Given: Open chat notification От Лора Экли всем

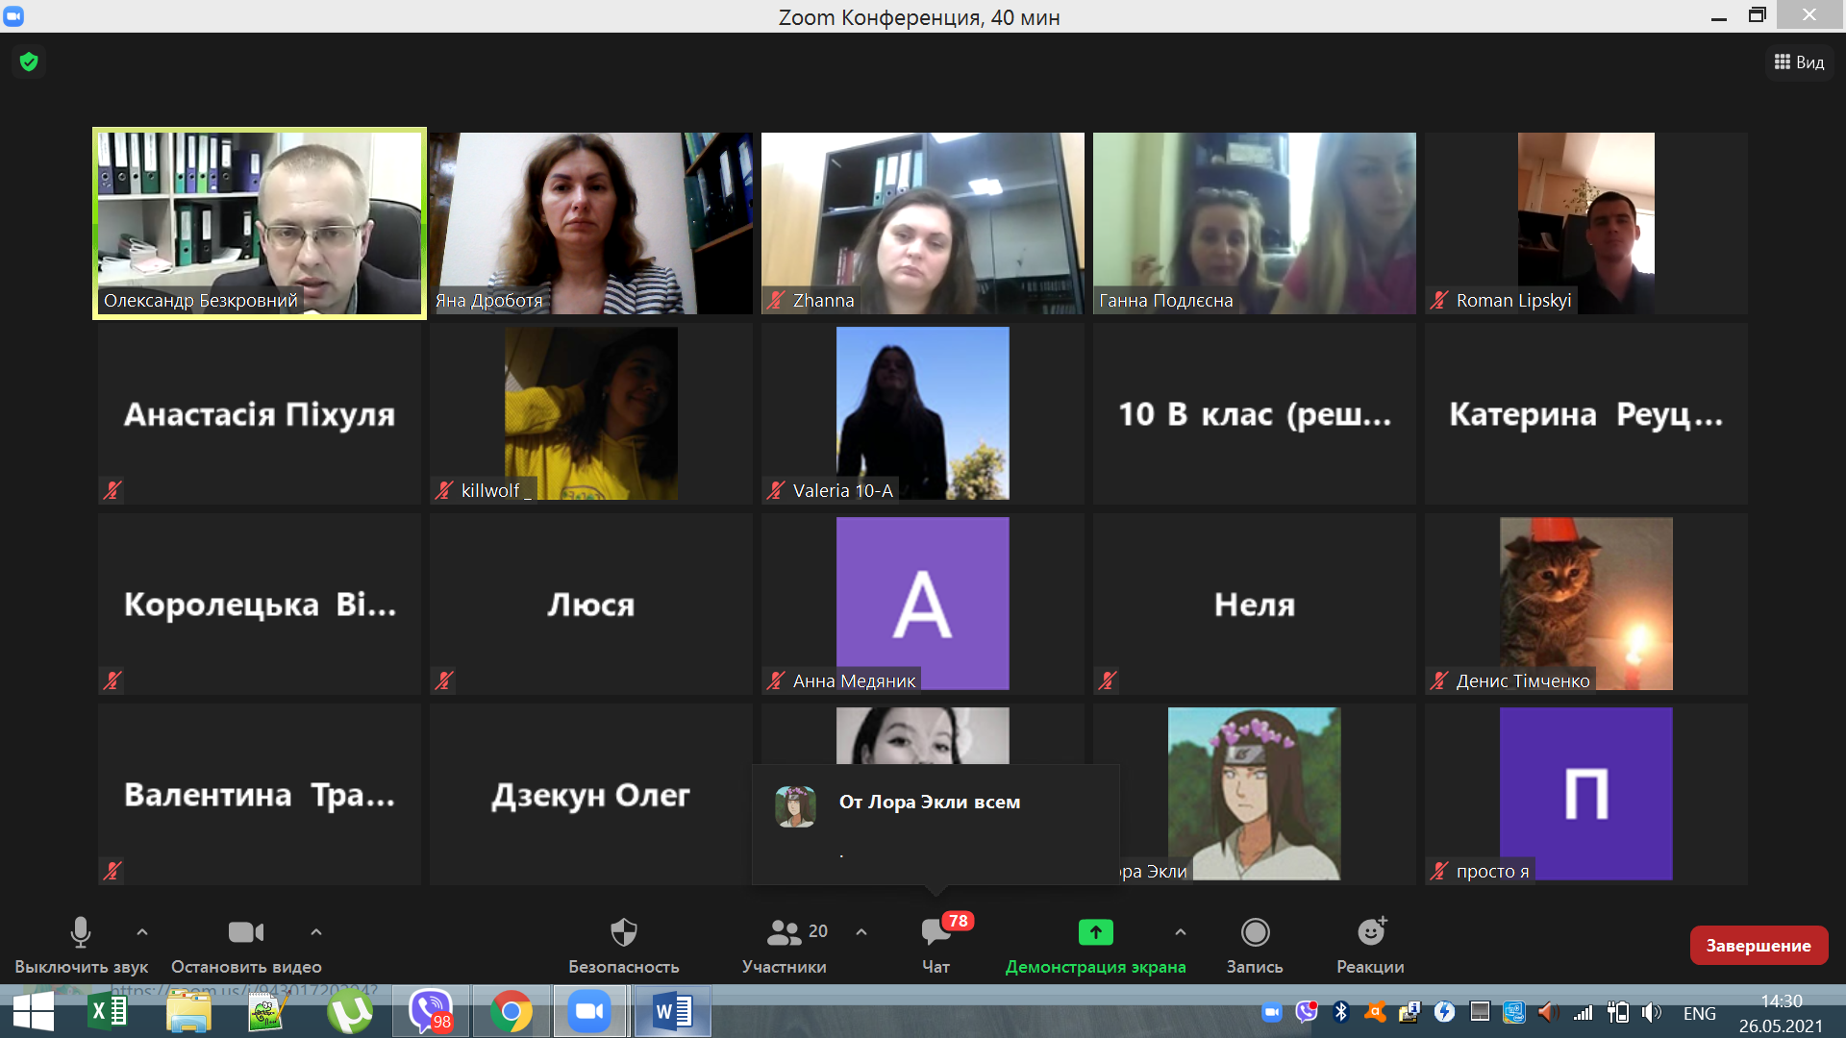Looking at the screenshot, I should click(935, 825).
